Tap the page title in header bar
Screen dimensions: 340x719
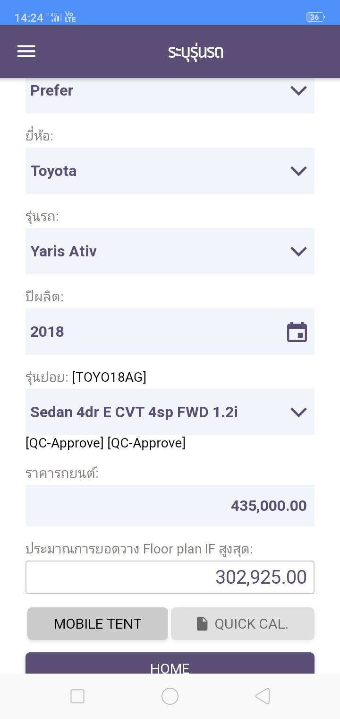coord(195,52)
